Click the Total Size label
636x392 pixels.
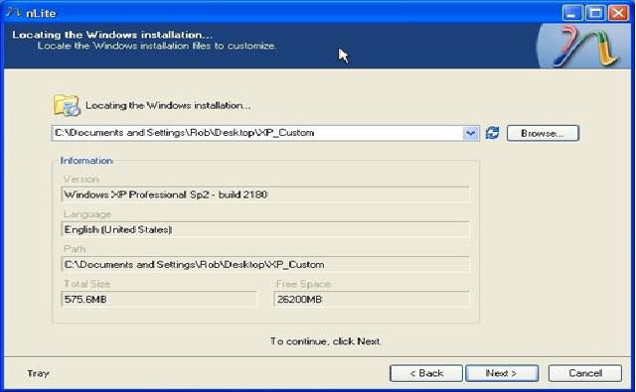[x=86, y=284]
